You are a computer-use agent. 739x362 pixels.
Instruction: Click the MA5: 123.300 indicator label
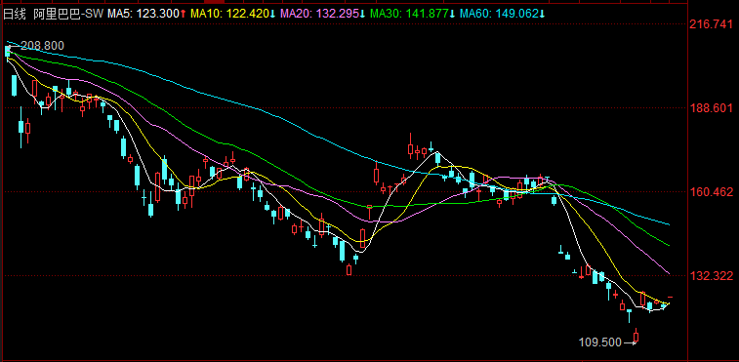[147, 14]
